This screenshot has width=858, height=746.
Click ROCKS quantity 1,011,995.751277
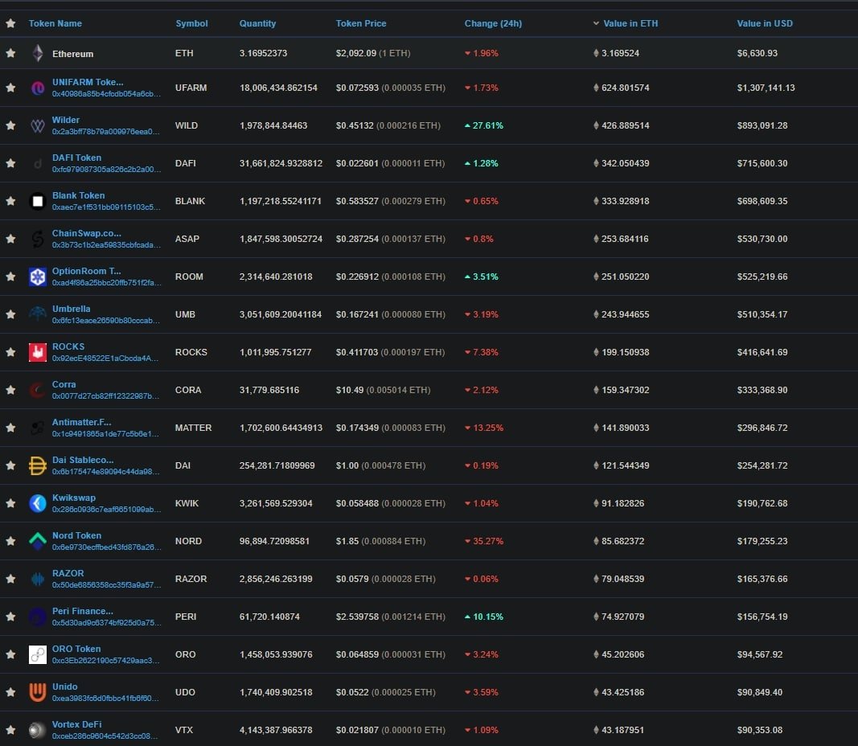click(275, 352)
